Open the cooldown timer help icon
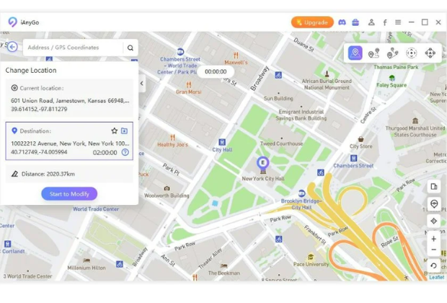The height and width of the screenshot is (303, 447). 125,152
